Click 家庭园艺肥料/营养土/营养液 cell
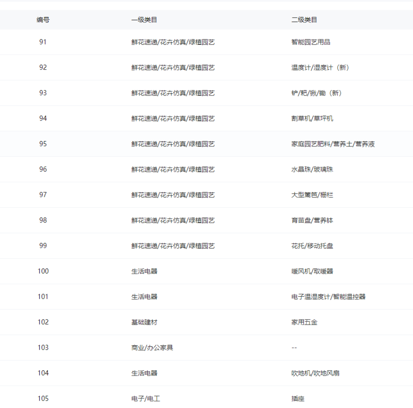Viewport: 413px width, 408px height. coord(333,144)
